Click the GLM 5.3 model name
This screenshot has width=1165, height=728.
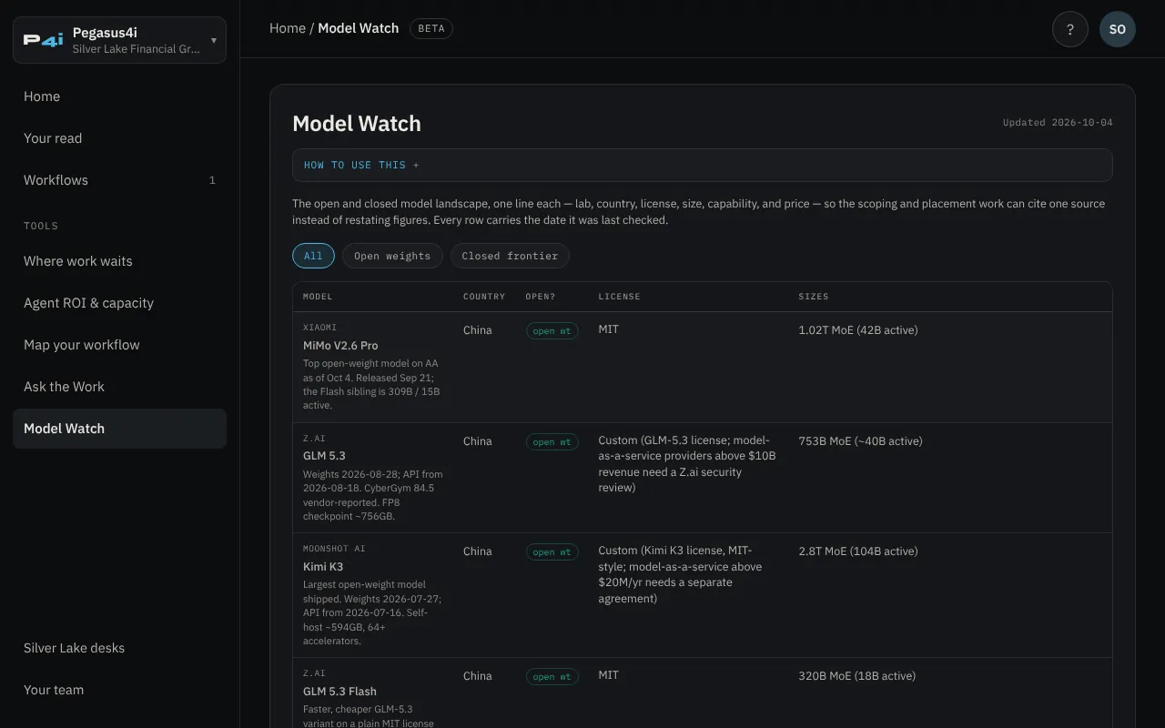click(x=324, y=456)
